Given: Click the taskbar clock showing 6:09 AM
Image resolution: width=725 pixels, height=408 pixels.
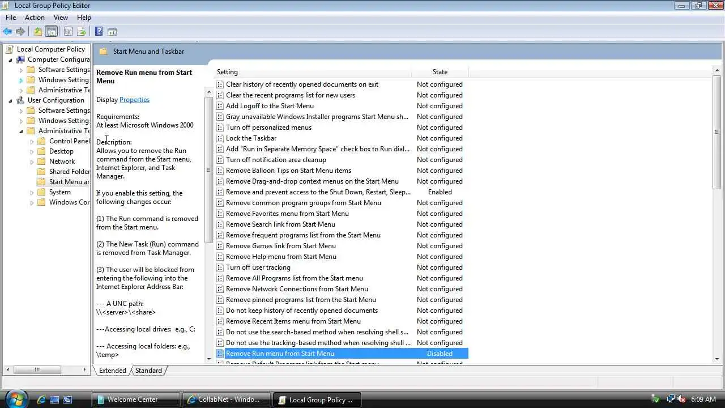Looking at the screenshot, I should pos(703,399).
